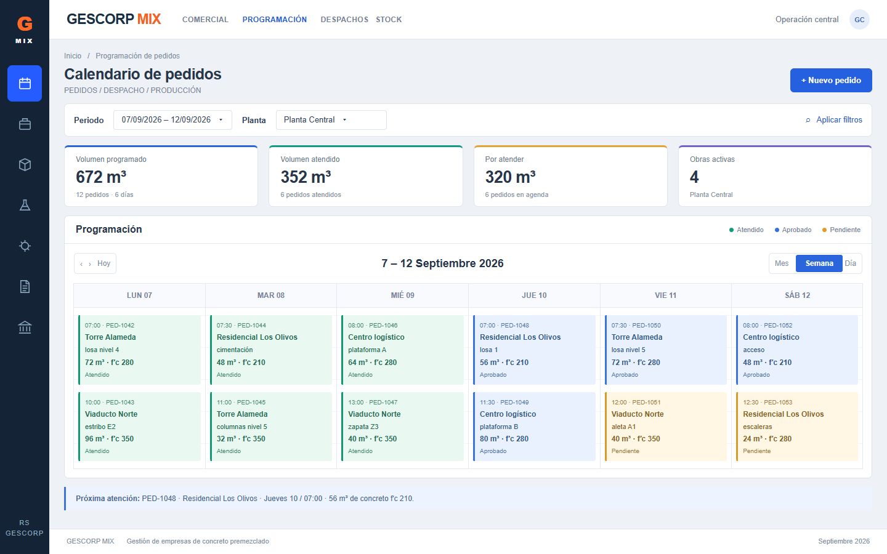Open the COMERCIAL menu
The image size is (887, 554).
click(x=205, y=20)
